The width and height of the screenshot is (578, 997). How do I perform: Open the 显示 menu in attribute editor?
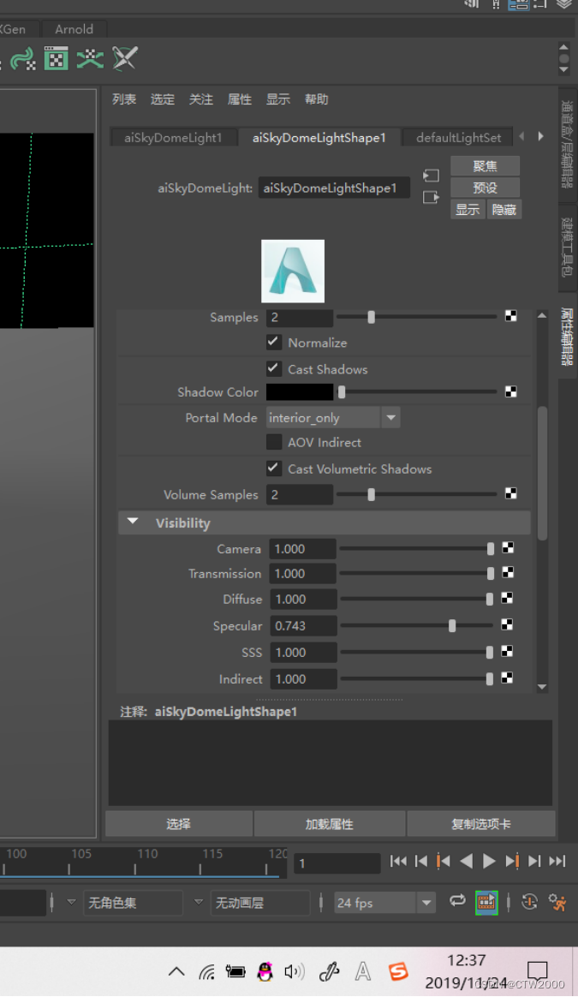278,99
